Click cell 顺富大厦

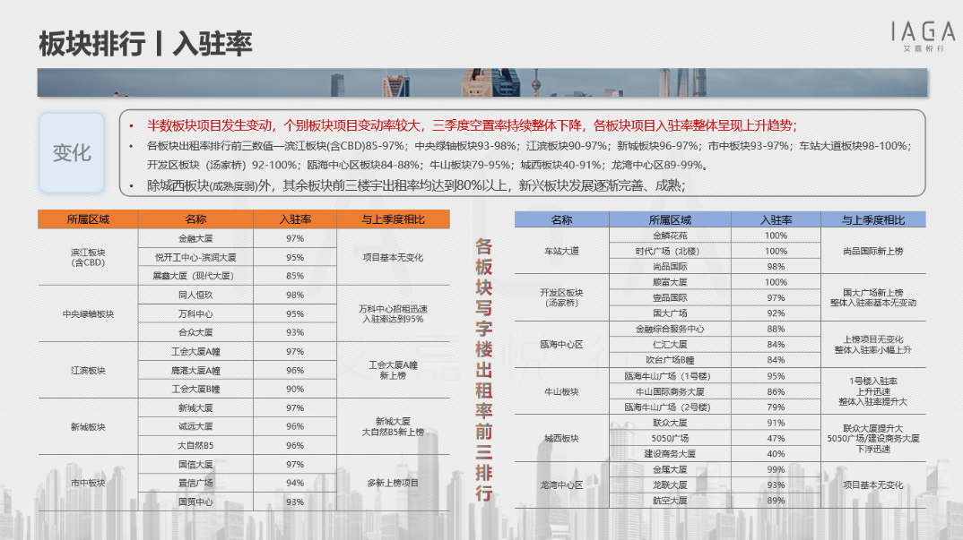tap(670, 282)
